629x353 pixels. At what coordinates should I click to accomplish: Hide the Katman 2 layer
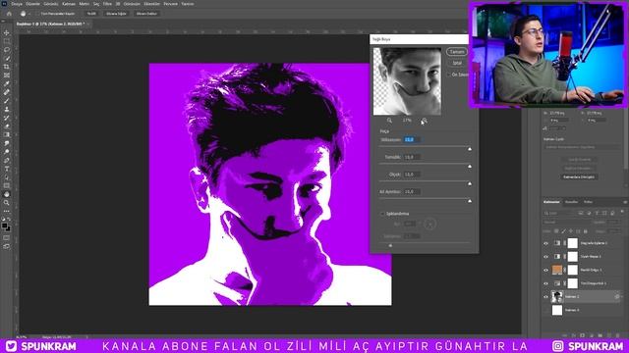coord(545,297)
